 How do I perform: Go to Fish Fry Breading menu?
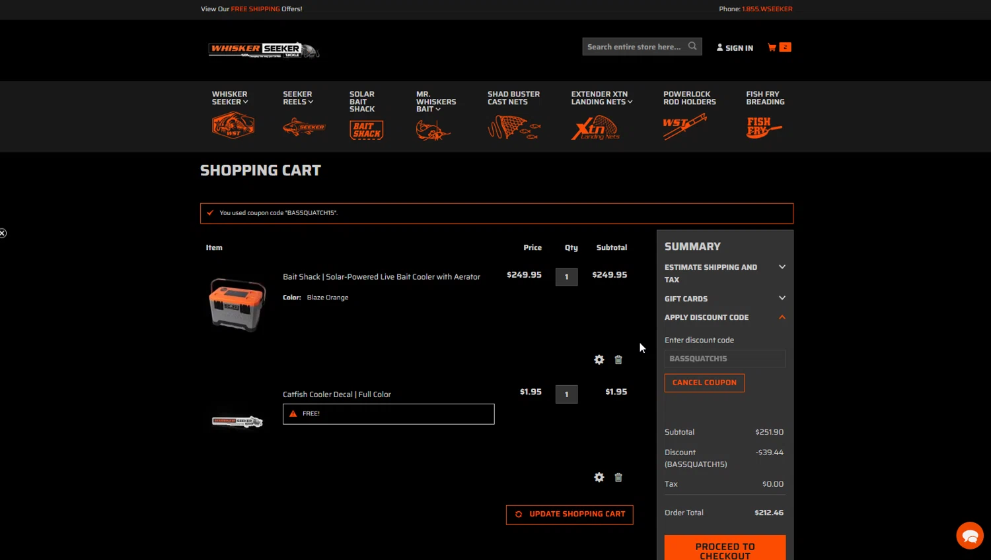765,98
